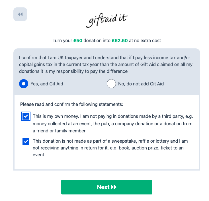Click the word 'Next' on the green button
The width and height of the screenshot is (209, 201).
tap(103, 187)
